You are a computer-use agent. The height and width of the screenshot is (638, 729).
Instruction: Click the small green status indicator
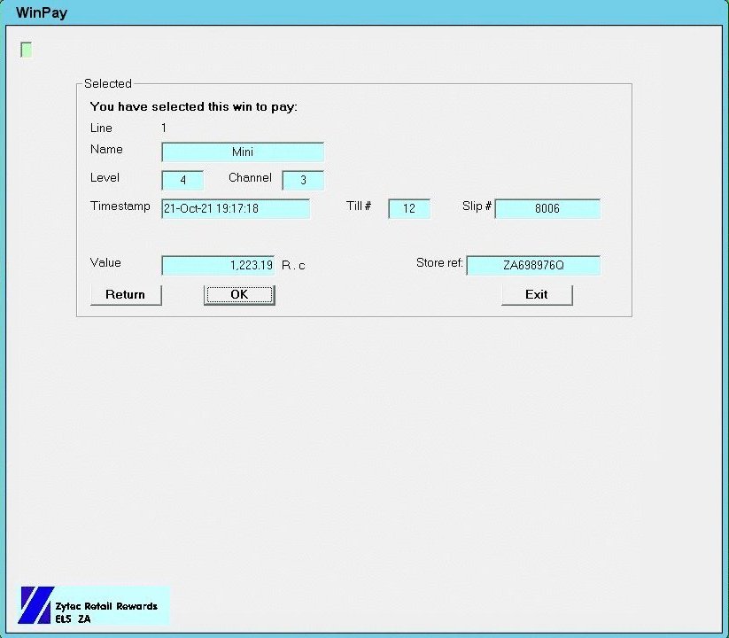27,50
